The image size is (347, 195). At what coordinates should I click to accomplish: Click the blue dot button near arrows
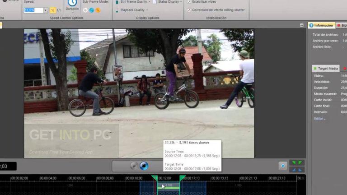[x=283, y=166]
